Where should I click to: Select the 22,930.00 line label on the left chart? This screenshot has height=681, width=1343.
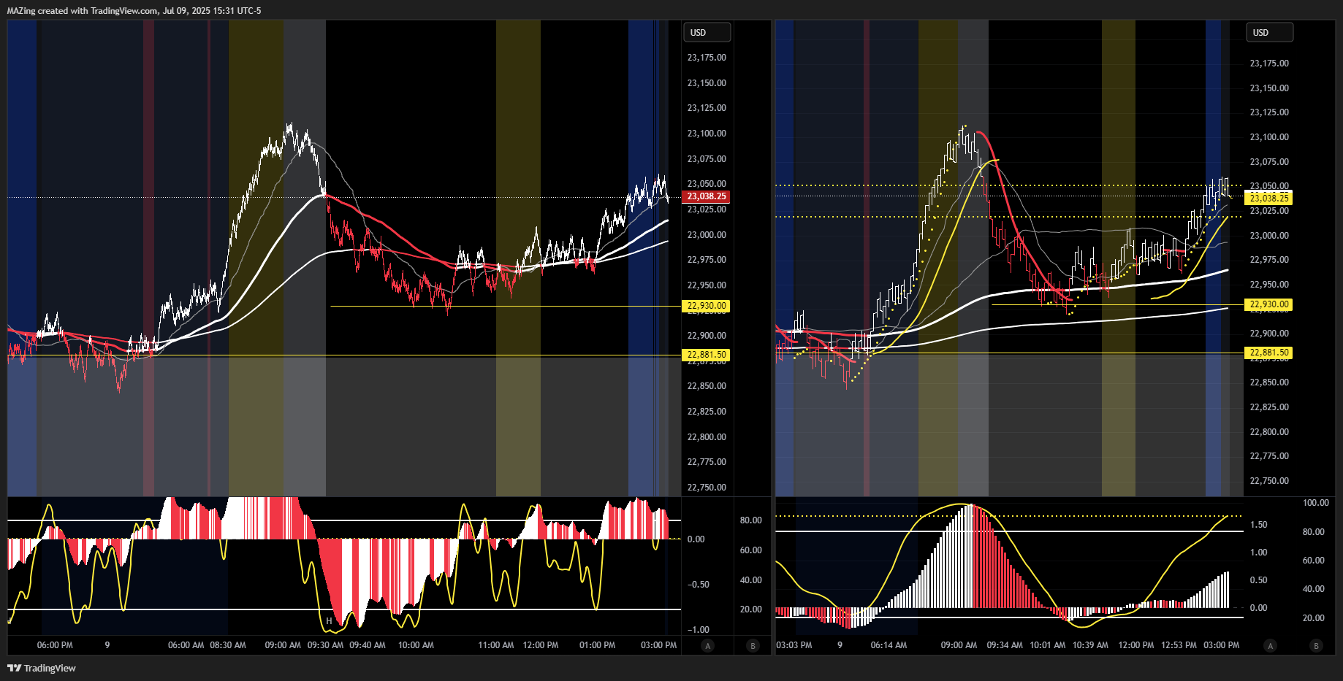click(706, 306)
